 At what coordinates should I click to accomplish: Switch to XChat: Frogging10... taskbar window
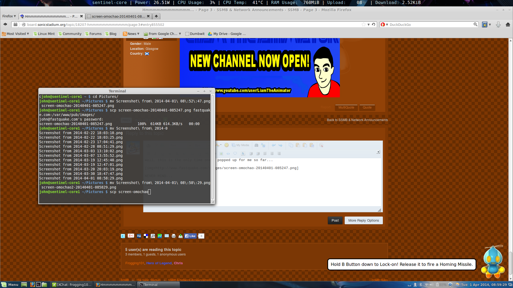click(x=72, y=285)
